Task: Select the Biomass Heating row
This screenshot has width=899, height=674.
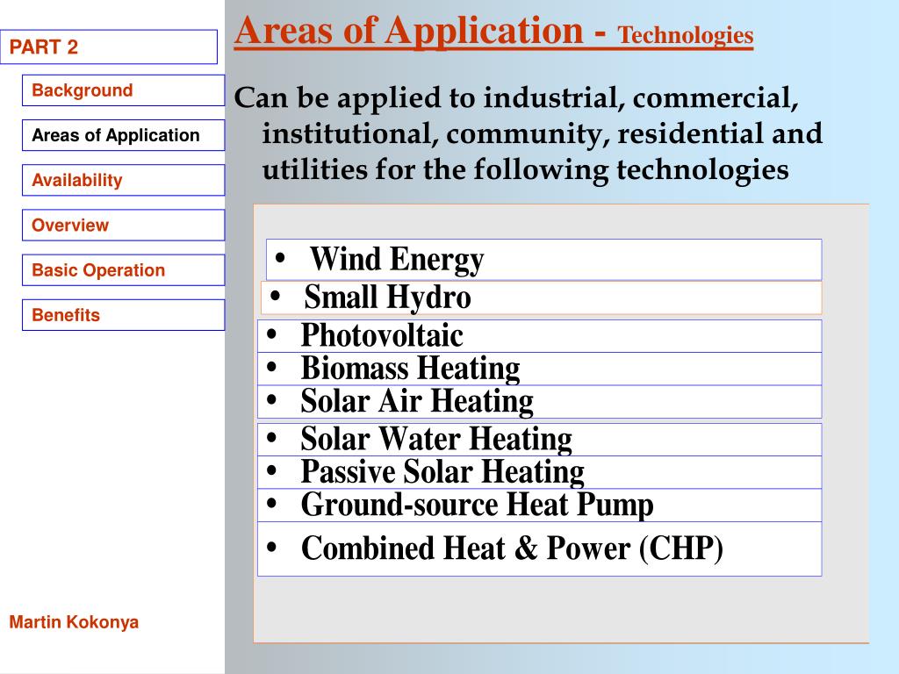Action: [x=540, y=369]
